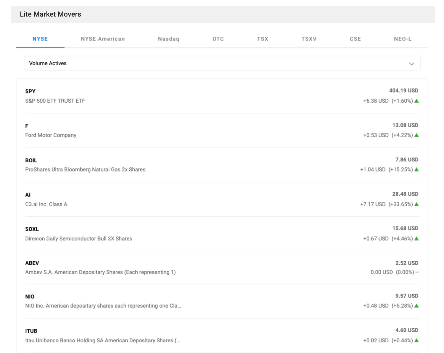Click the flat dash indicator for ABEV
This screenshot has width=444, height=353.
[417, 272]
